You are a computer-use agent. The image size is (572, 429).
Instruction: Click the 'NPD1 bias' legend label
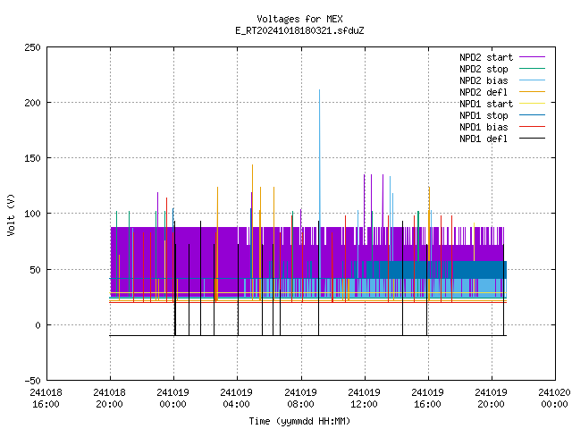point(484,127)
